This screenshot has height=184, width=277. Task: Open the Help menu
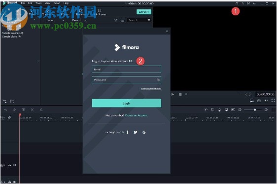tap(66, 3)
